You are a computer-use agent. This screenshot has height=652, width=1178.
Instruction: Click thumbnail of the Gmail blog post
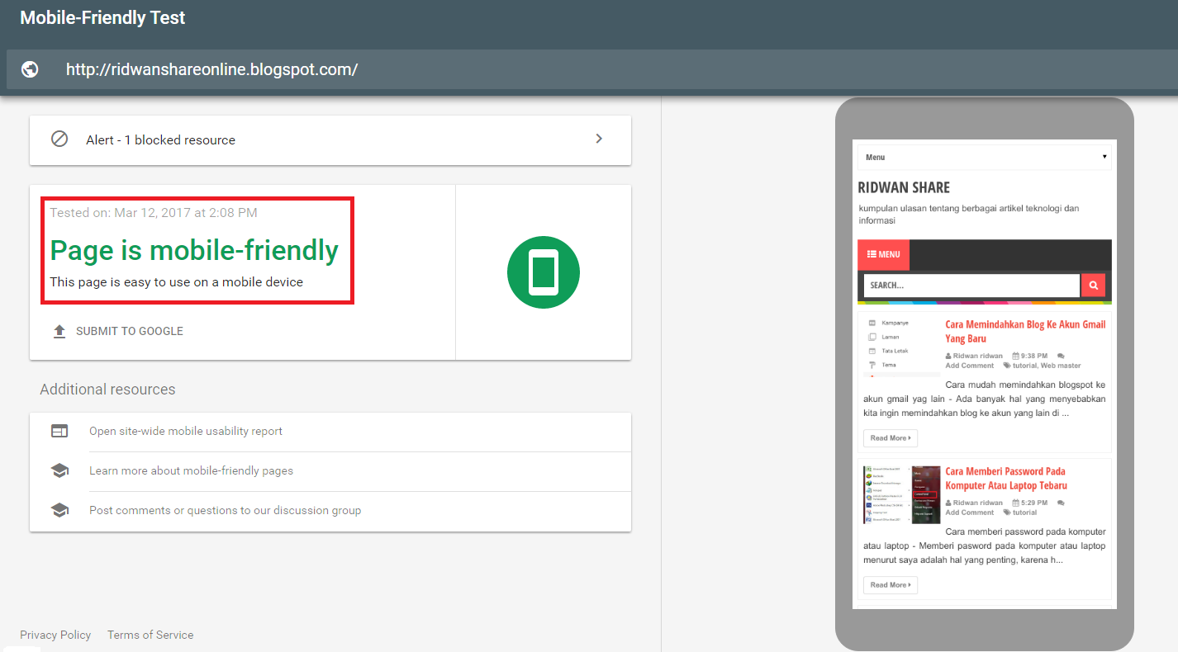click(902, 347)
